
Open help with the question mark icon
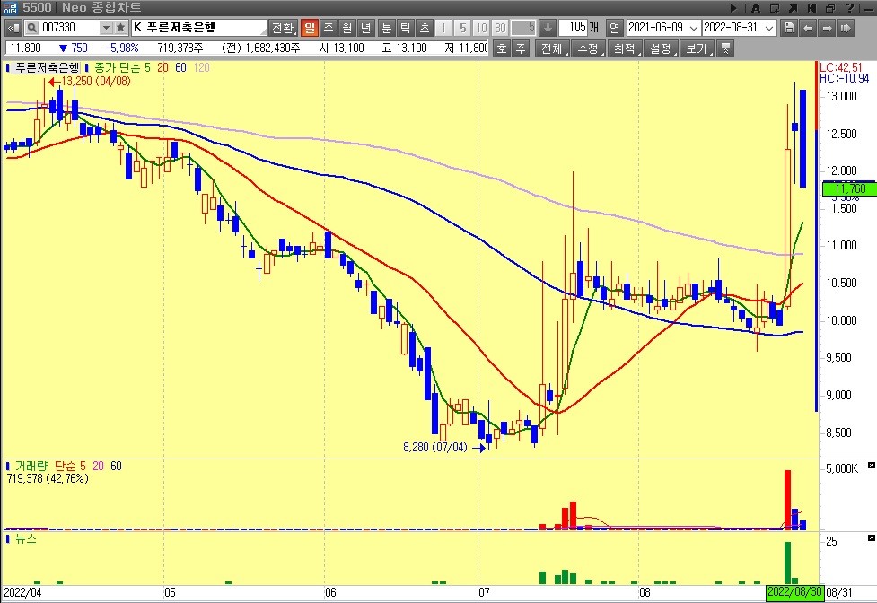click(x=850, y=8)
